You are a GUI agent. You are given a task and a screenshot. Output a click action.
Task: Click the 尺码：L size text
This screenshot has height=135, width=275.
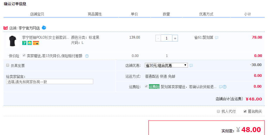click(77, 43)
